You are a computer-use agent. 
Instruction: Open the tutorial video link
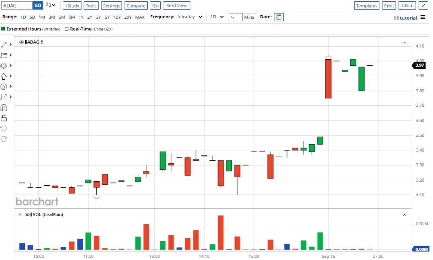pos(406,18)
